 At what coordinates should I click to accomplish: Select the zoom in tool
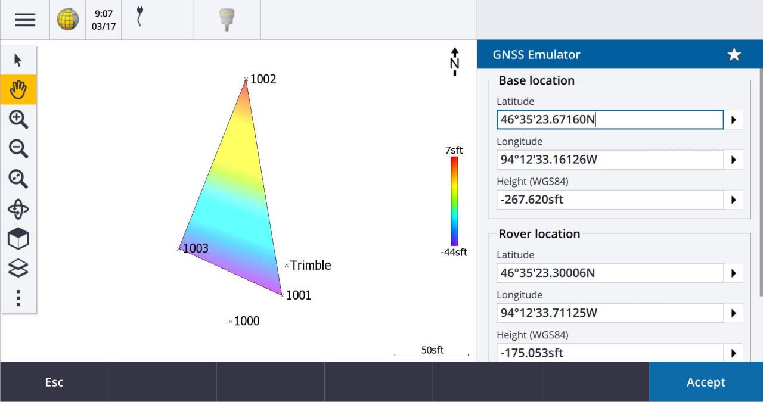[18, 119]
